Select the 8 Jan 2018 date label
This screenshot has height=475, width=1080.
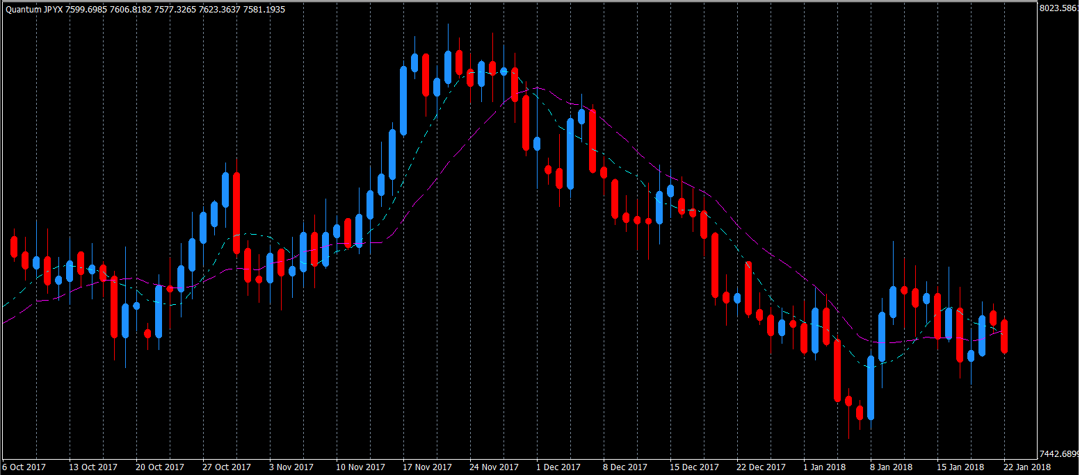892,467
